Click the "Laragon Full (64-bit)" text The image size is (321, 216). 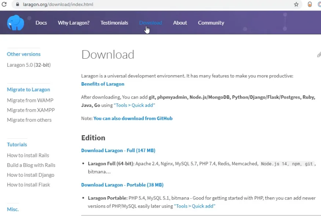111,164
